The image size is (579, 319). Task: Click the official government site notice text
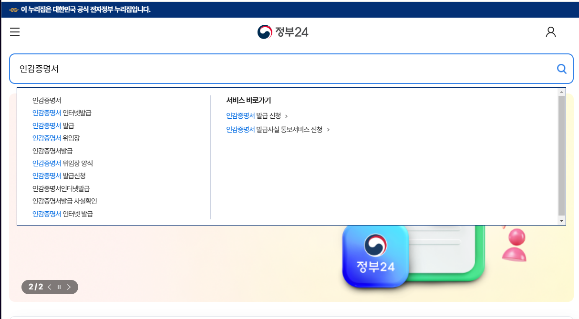pos(86,10)
